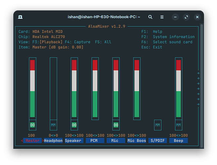Select the Speaker channel label
Screen dimensions: 217x165
click(74, 141)
